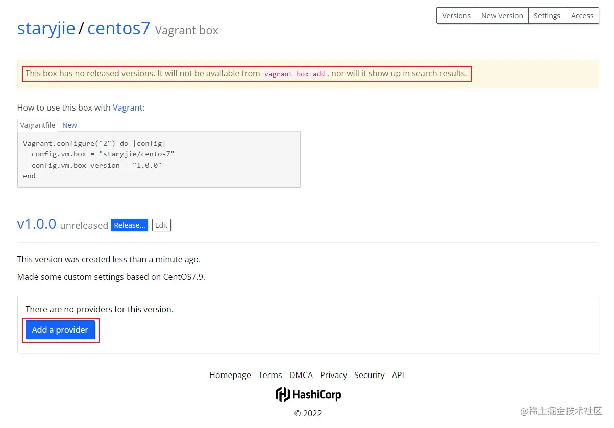This screenshot has width=614, height=428.
Task: Select the Vagrantfile tab
Action: tap(38, 125)
